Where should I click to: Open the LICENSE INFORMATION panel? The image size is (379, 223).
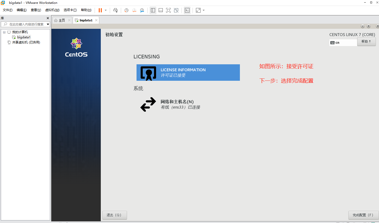coord(188,72)
